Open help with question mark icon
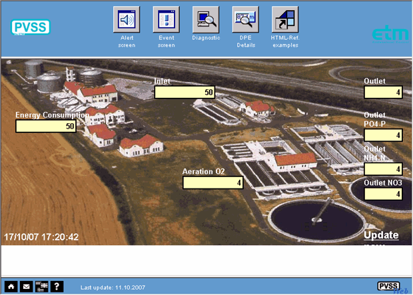Image resolution: width=413 pixels, height=295 pixels. point(57,286)
